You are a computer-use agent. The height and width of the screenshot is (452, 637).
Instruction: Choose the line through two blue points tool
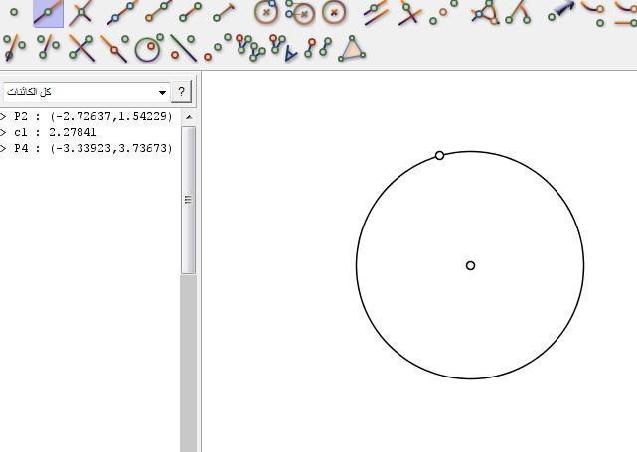coord(122,12)
